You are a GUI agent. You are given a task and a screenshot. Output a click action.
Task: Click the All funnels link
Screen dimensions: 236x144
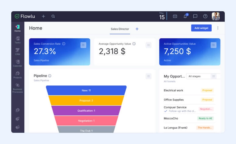click(169, 81)
